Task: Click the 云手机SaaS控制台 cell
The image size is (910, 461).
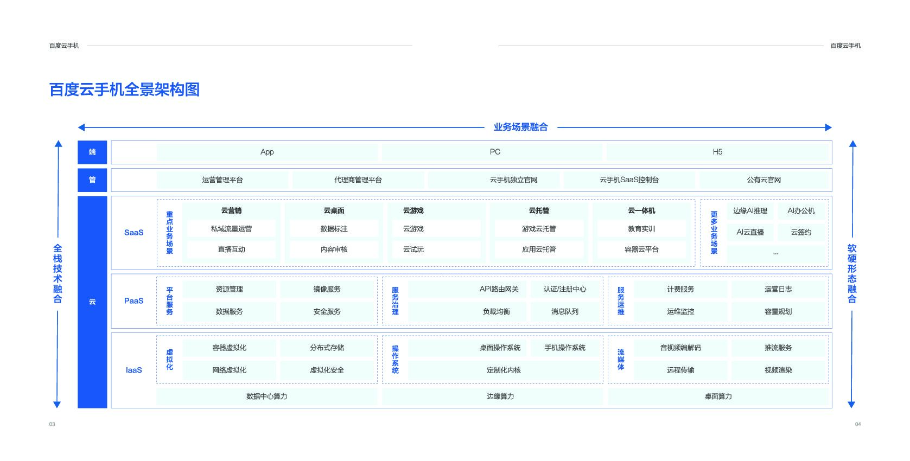Action: point(629,180)
